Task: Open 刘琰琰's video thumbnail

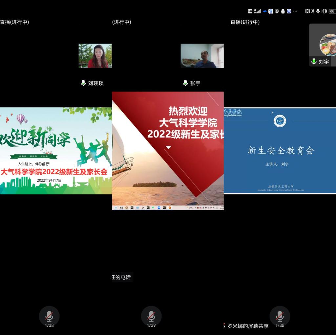Action: coord(95,56)
